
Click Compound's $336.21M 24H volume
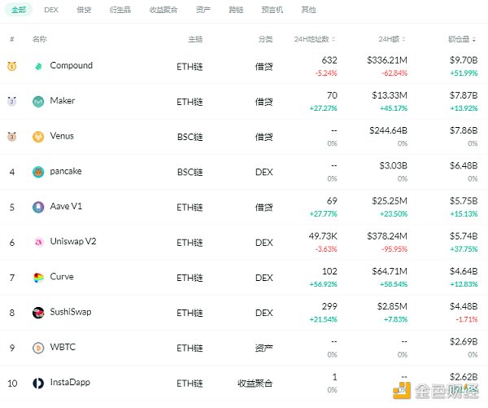(387, 60)
